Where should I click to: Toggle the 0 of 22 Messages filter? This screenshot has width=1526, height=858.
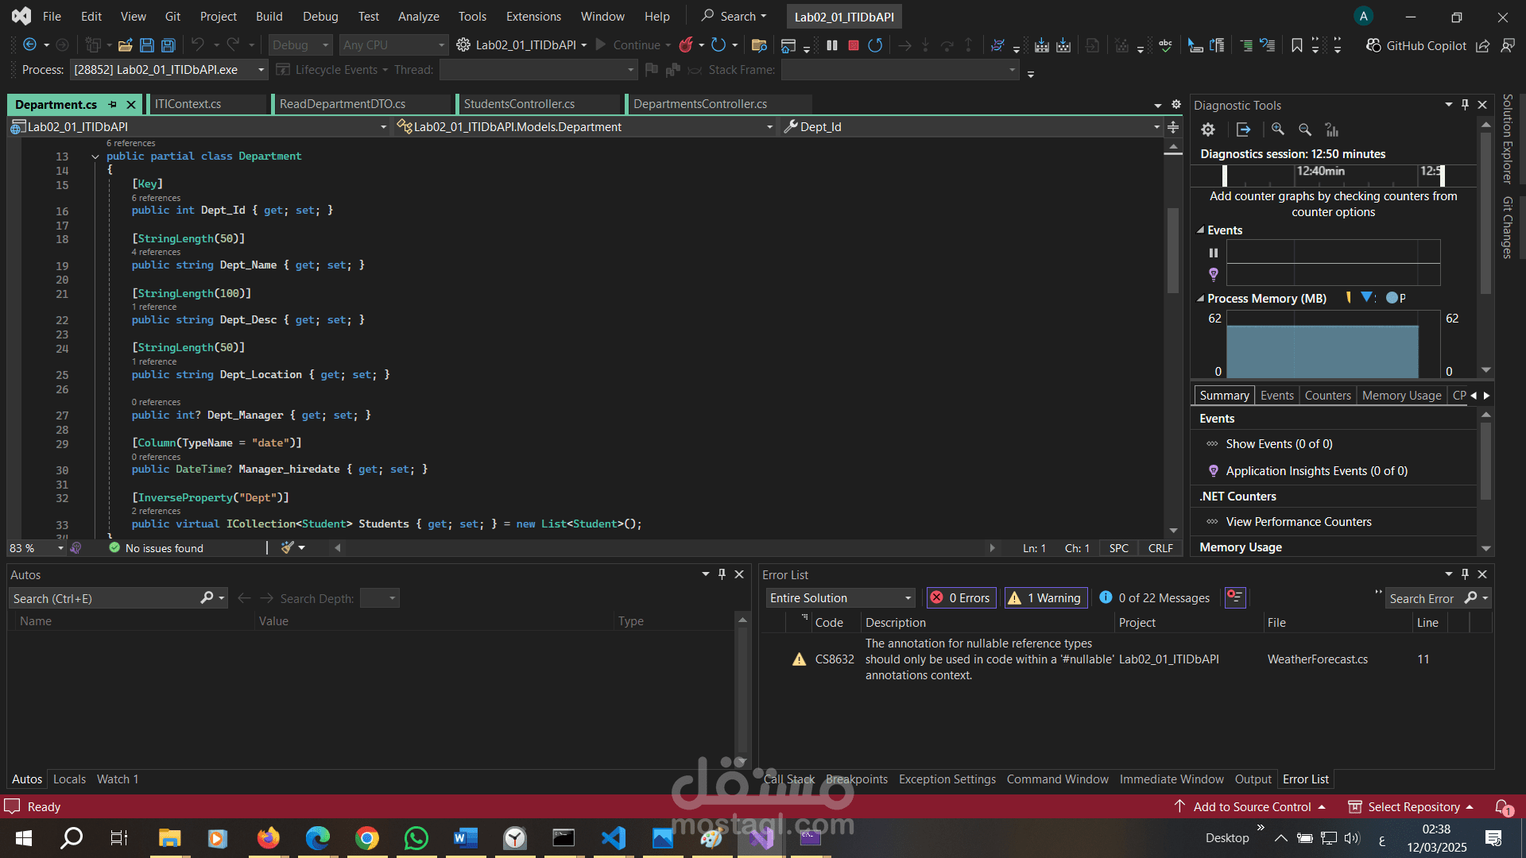pos(1154,598)
